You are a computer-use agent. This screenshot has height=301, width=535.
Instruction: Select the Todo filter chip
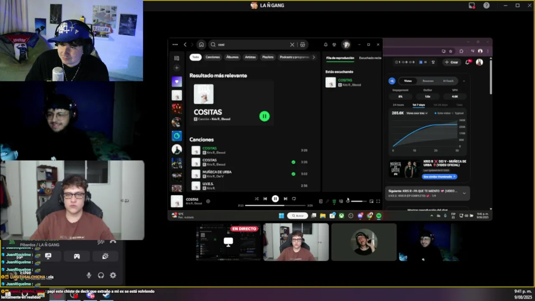196,57
